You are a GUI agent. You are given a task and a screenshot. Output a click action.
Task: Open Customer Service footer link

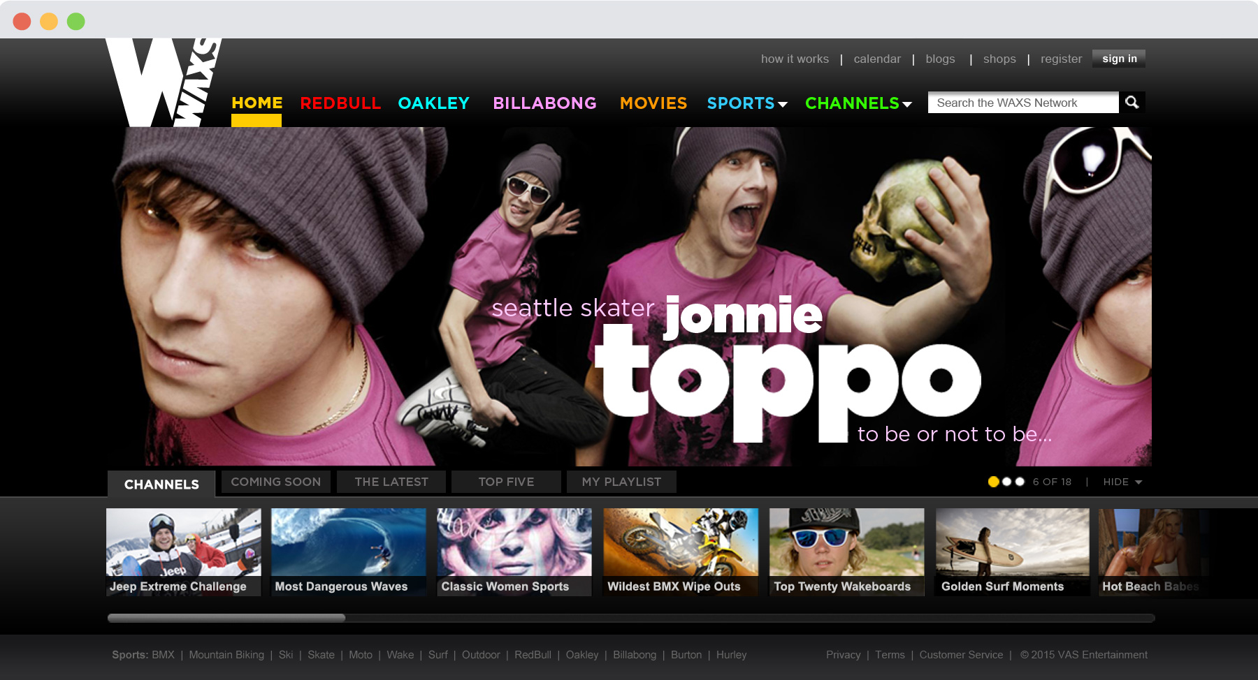(x=961, y=655)
